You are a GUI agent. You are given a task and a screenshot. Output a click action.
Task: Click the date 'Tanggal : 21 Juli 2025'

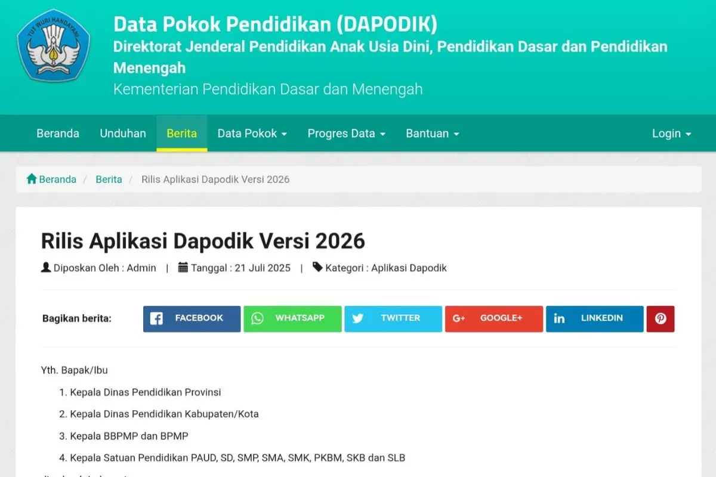(x=241, y=268)
